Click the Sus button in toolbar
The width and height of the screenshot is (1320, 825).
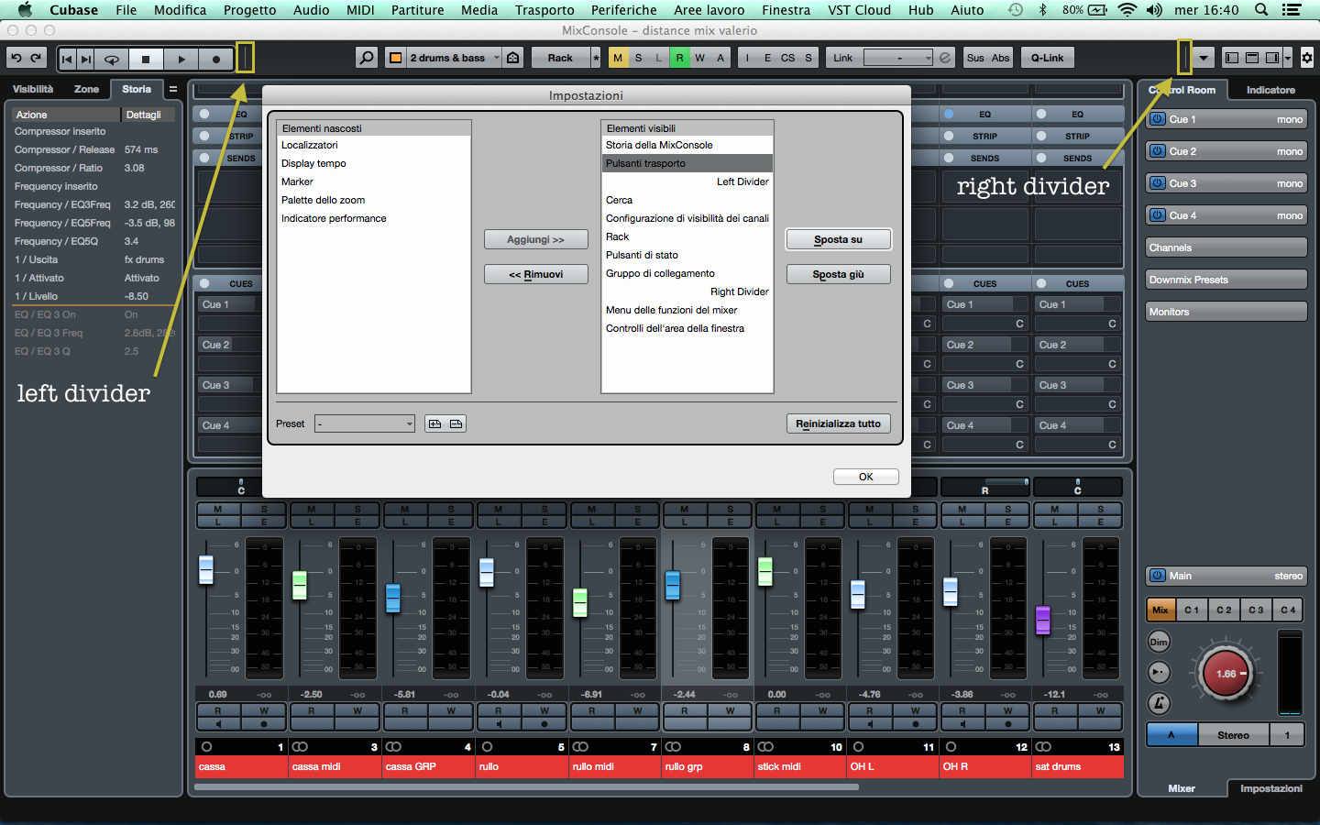975,58
